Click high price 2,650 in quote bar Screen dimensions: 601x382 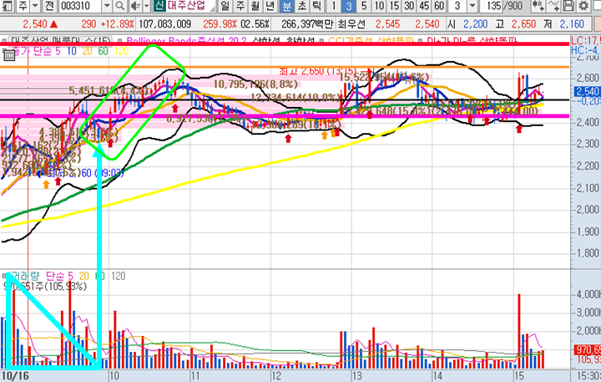point(523,24)
